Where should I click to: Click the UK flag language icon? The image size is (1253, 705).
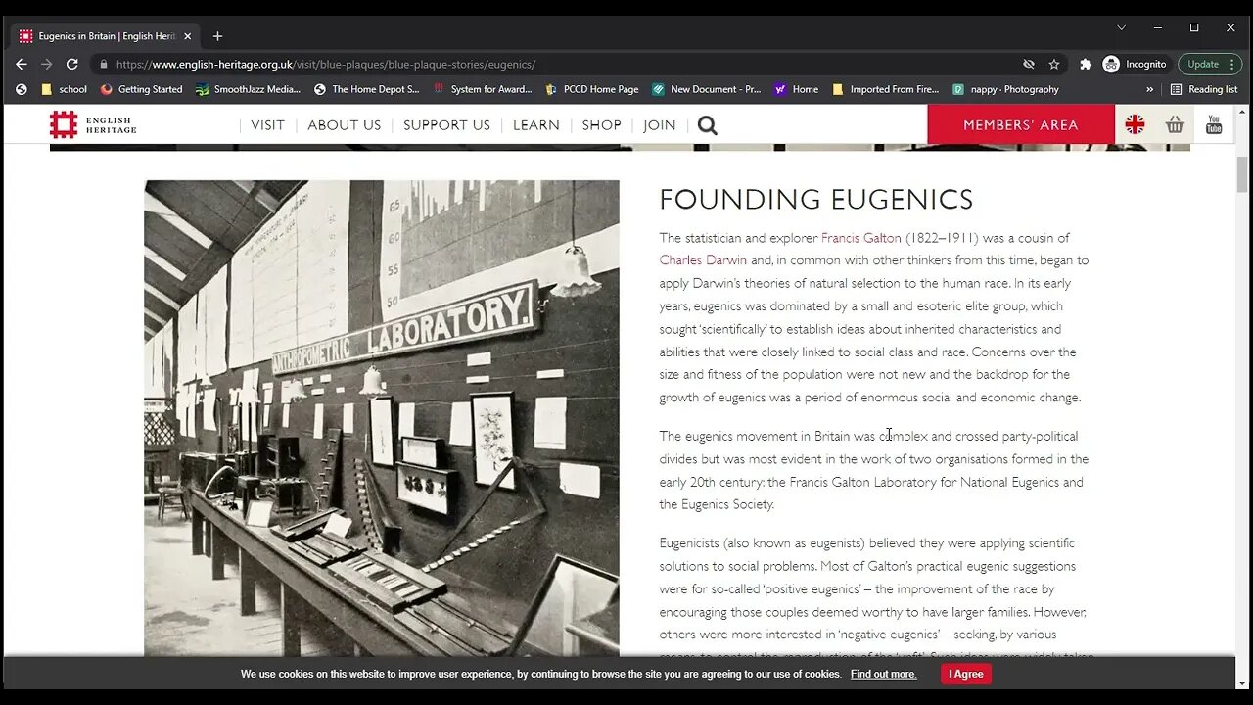[x=1135, y=124]
